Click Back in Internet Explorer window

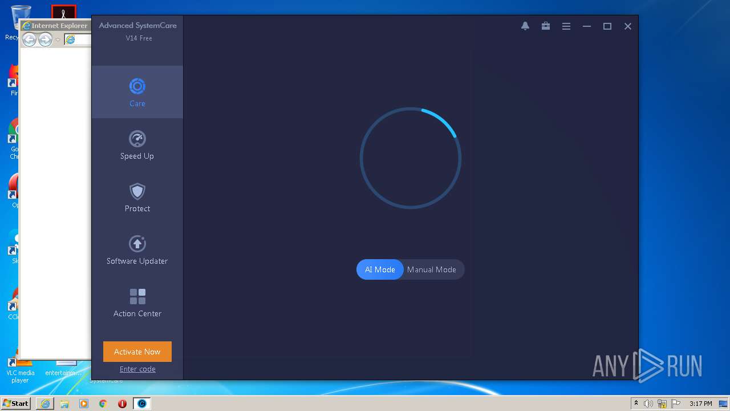point(29,39)
